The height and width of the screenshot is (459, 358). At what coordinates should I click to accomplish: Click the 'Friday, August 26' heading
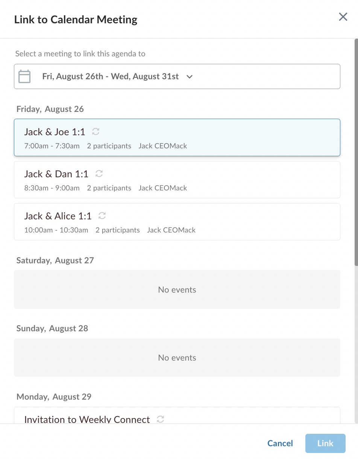(50, 109)
